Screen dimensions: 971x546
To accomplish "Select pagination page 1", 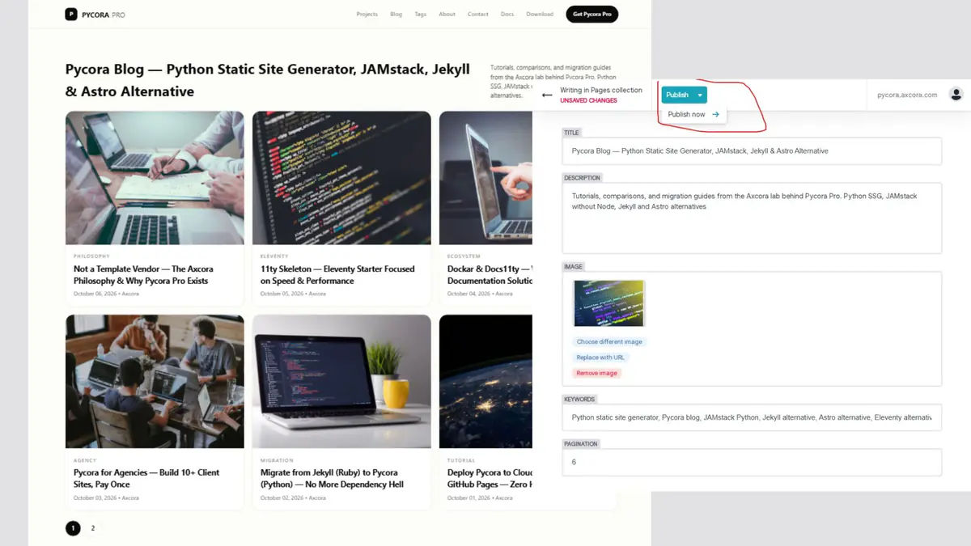I will pos(73,528).
